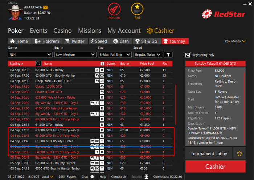Open Chat speech bubble in status bar
254x180 pixels.
pos(92,177)
